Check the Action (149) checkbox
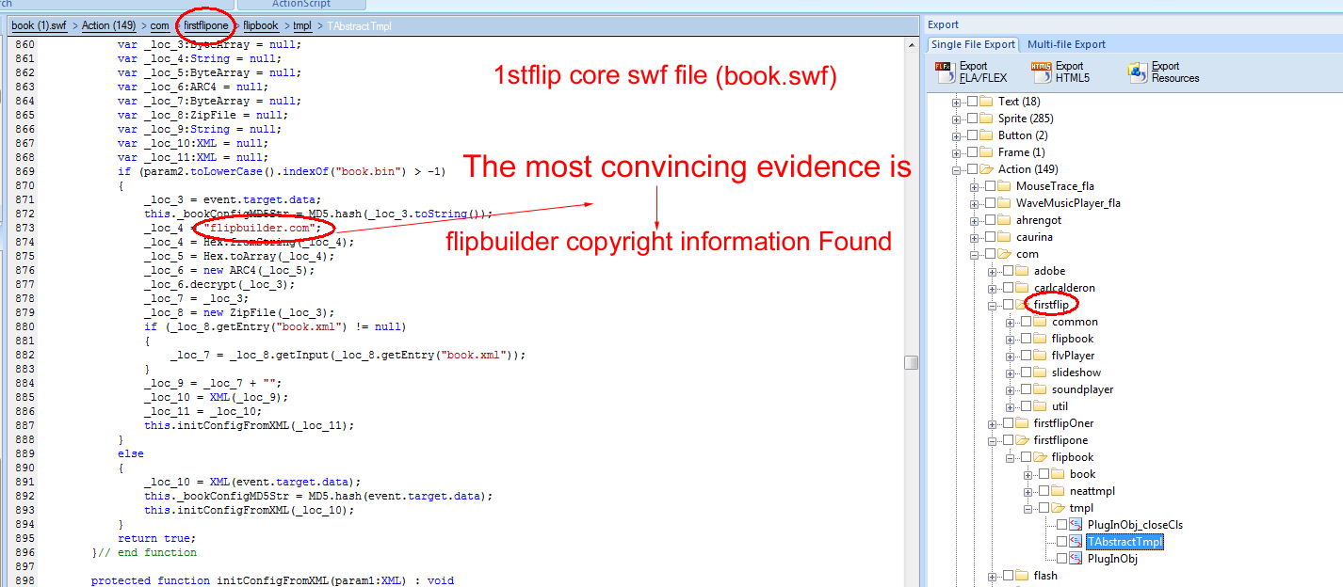This screenshot has width=1343, height=587. pyautogui.click(x=972, y=169)
